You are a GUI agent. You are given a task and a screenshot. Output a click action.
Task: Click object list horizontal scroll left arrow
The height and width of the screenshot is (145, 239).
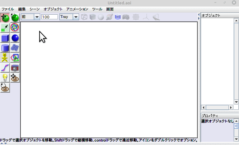pos(204,107)
